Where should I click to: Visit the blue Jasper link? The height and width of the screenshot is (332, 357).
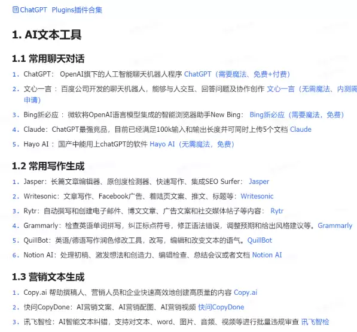pyautogui.click(x=259, y=182)
